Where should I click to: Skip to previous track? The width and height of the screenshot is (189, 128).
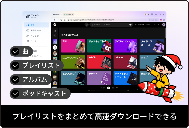tap(104, 88)
